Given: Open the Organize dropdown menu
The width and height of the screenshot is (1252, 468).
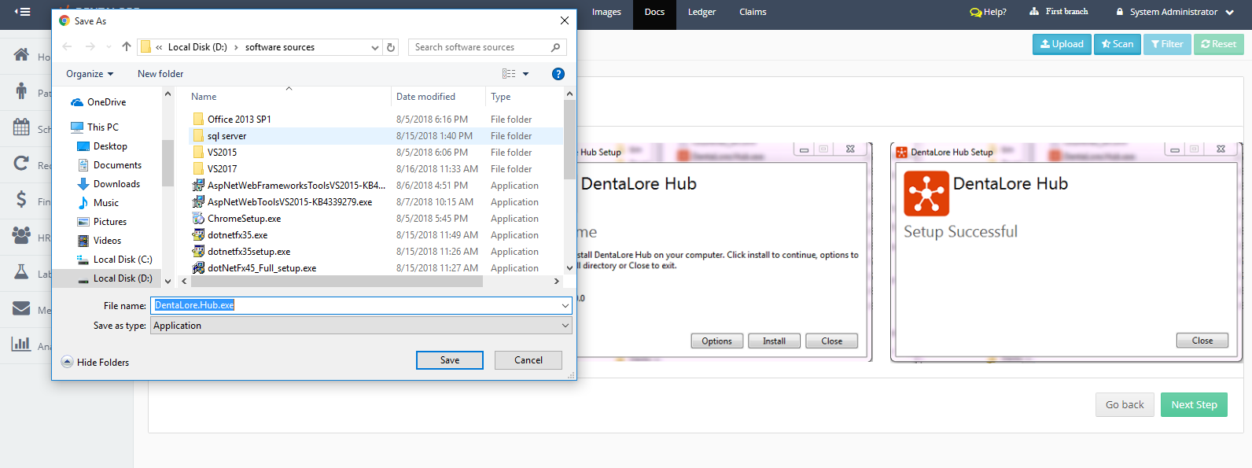Looking at the screenshot, I should 90,74.
